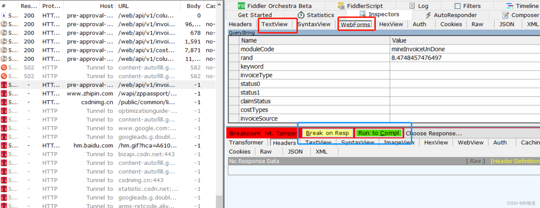540x208 pixels.
Task: Click the breakpoint icon of the optimizationguide tunnel row
Action: (x=4, y=111)
